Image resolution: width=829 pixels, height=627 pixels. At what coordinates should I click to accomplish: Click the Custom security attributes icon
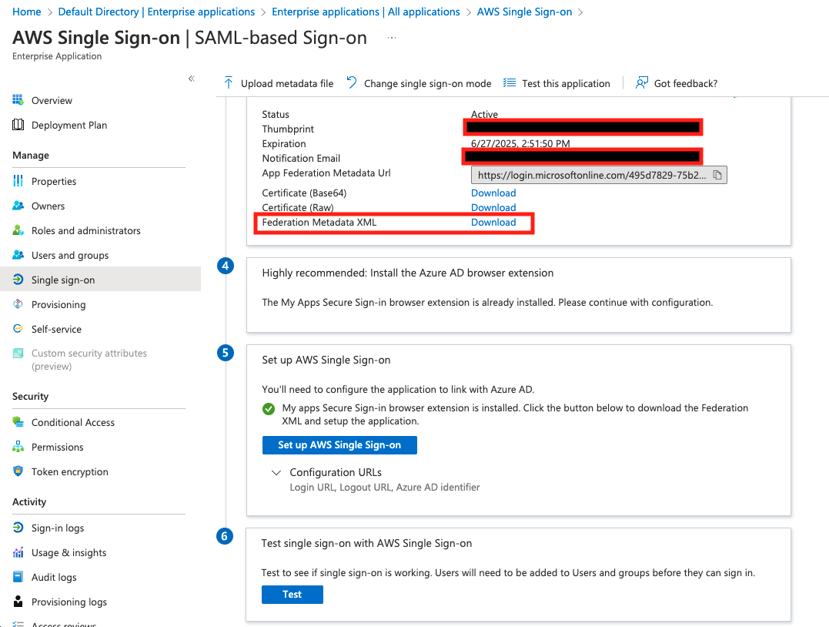[18, 353]
